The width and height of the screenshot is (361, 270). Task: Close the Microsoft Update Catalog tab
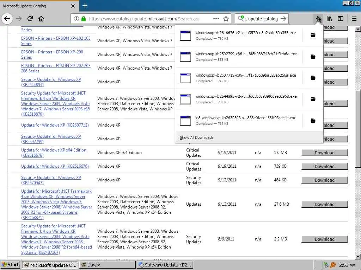(x=73, y=6)
